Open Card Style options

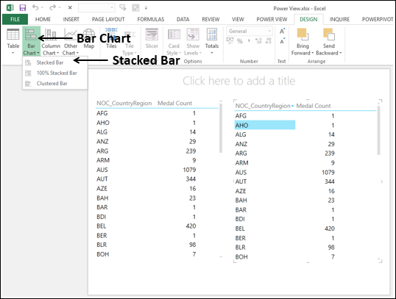coord(174,42)
